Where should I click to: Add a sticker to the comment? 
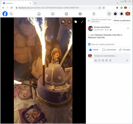(110, 60)
